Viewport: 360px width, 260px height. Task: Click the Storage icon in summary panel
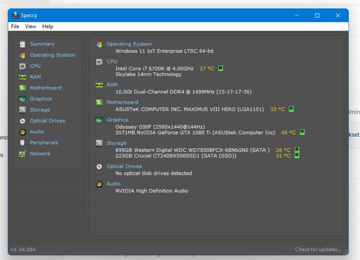coord(99,143)
